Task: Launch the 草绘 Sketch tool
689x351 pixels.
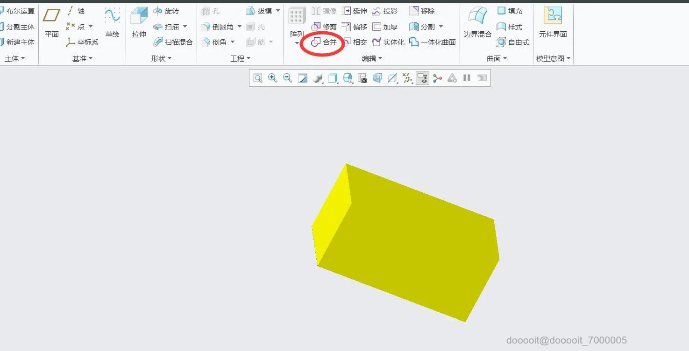Action: point(112,22)
